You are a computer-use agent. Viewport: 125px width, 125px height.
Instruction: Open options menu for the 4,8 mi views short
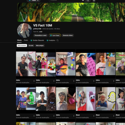34,81
